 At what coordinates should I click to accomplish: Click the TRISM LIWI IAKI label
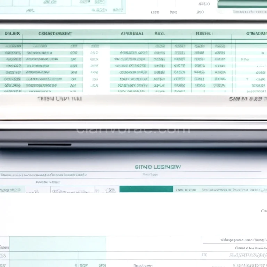point(59,99)
